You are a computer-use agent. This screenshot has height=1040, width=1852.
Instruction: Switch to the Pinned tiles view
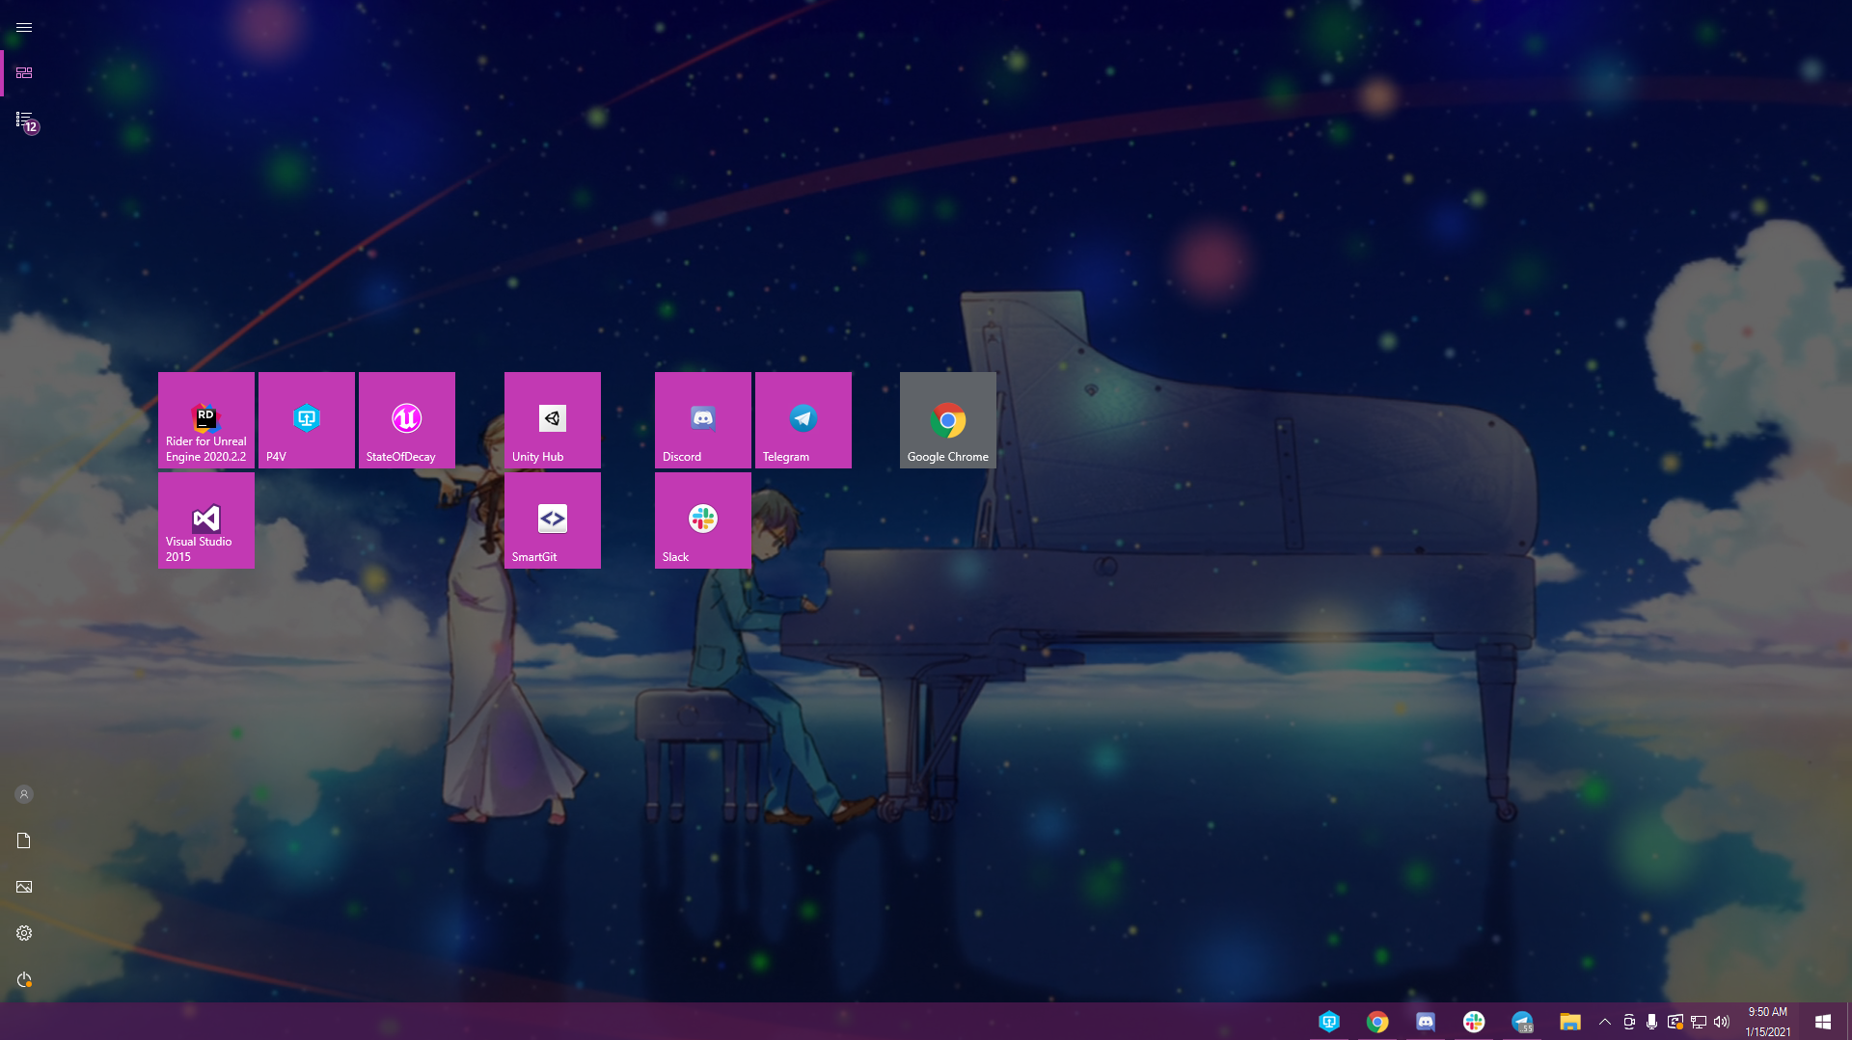[24, 73]
